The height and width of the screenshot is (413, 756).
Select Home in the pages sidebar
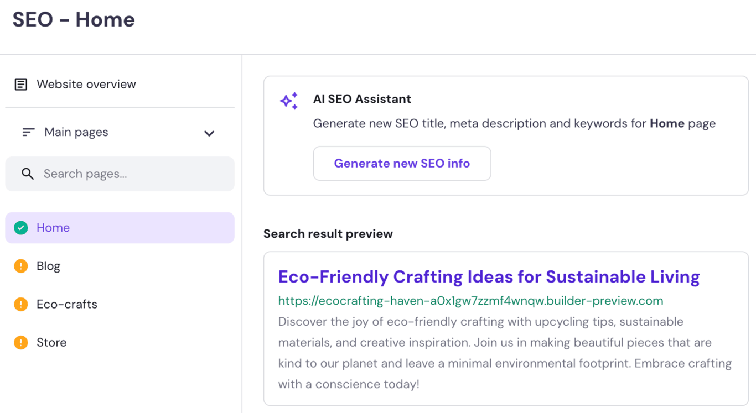click(x=53, y=227)
